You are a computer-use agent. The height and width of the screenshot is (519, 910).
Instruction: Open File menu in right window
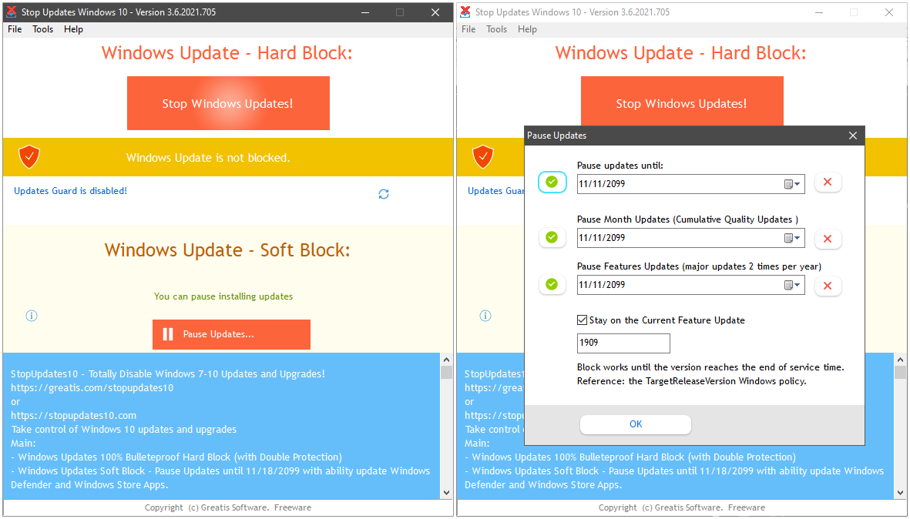[x=469, y=29]
